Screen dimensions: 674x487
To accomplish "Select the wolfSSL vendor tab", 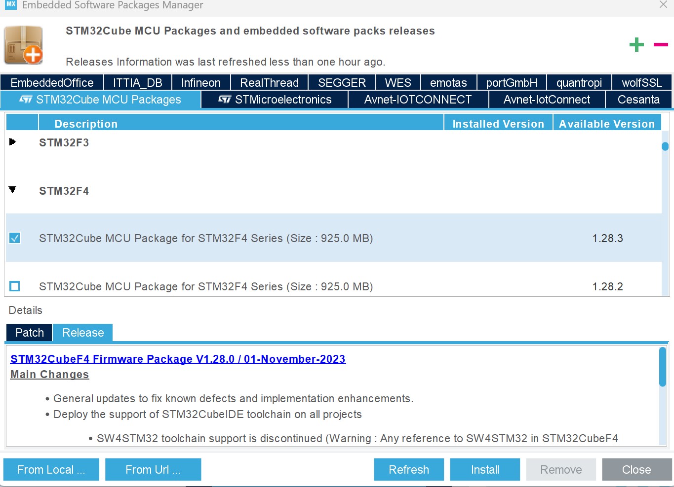I will [641, 83].
